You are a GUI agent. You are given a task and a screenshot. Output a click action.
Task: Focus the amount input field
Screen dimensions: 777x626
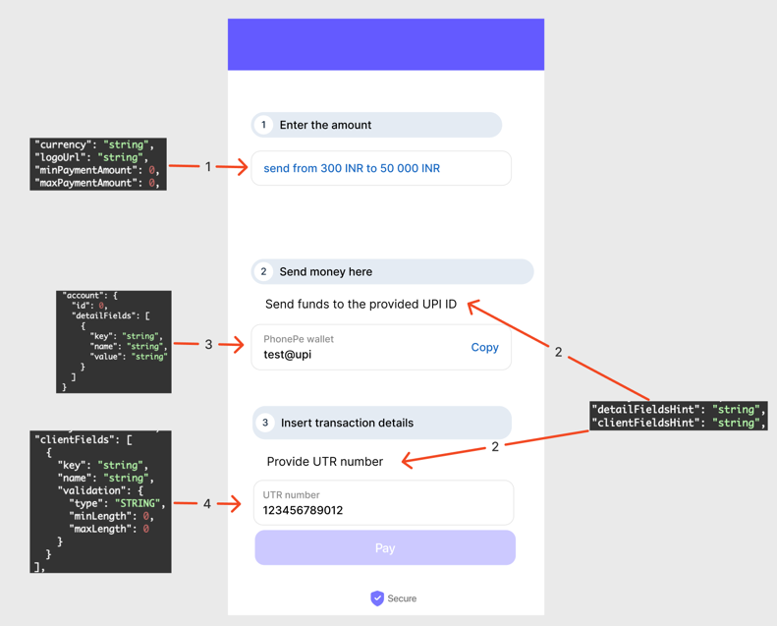click(x=381, y=168)
